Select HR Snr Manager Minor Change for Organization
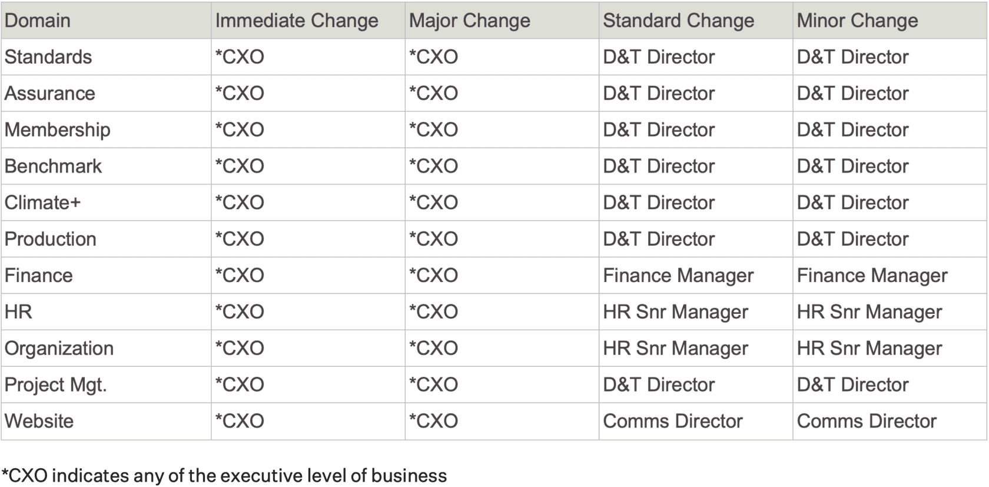Viewport: 989px width, 487px height. pyautogui.click(x=869, y=349)
